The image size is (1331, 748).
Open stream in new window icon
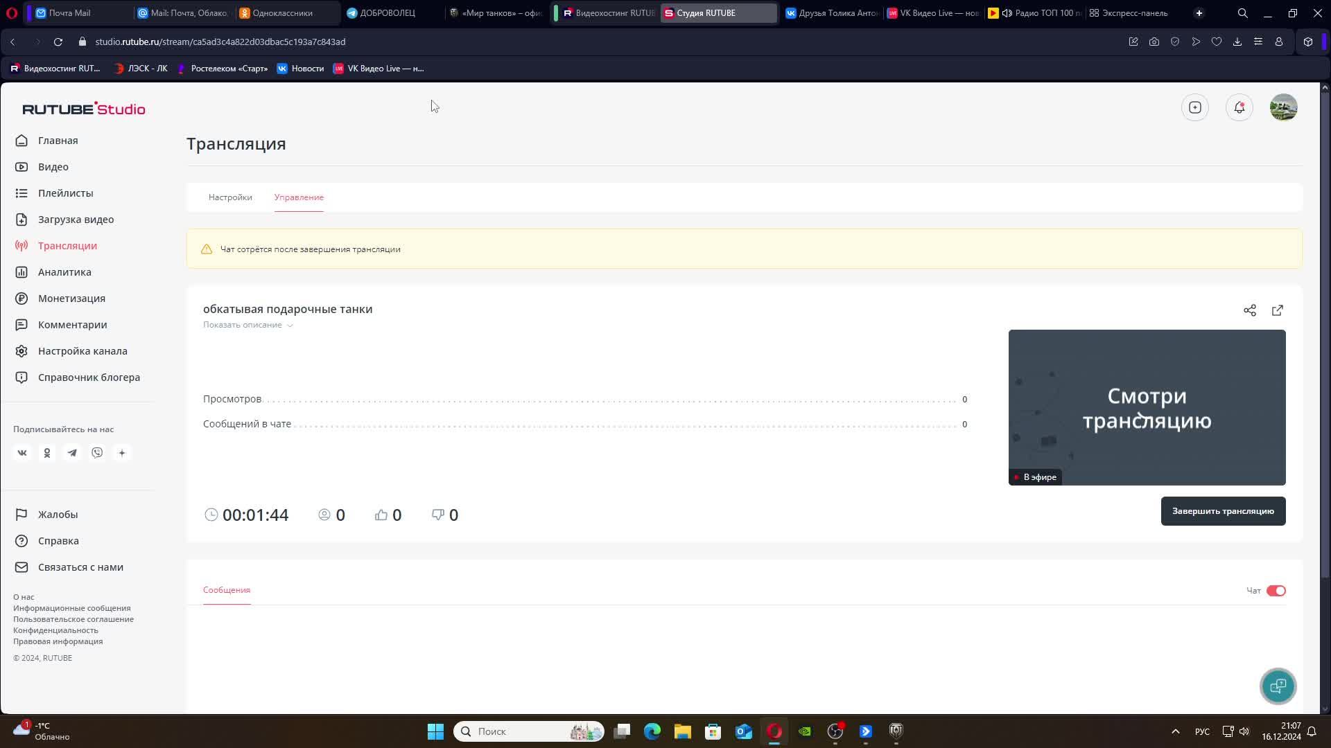click(x=1277, y=310)
